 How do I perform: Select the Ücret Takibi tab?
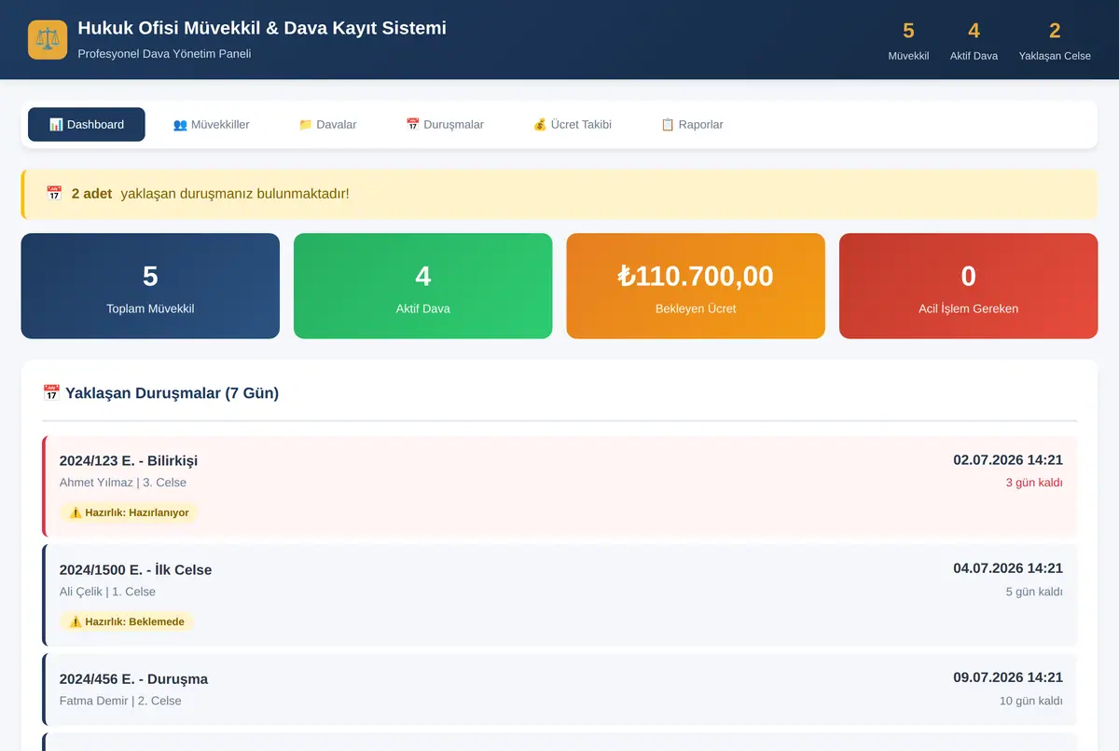tap(573, 125)
